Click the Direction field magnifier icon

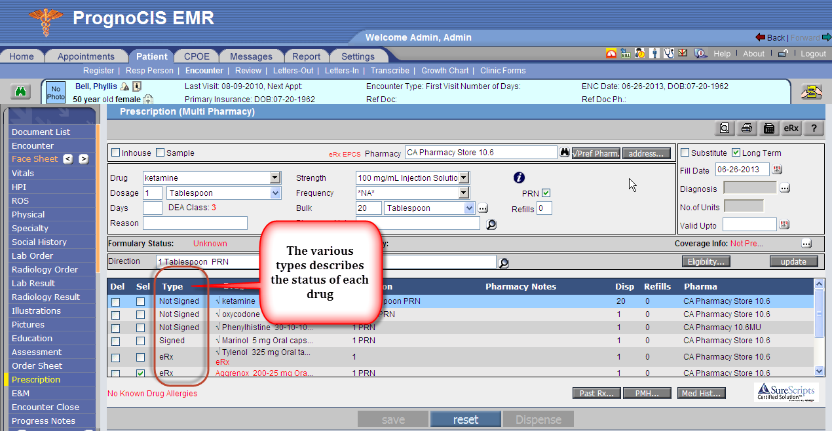503,263
